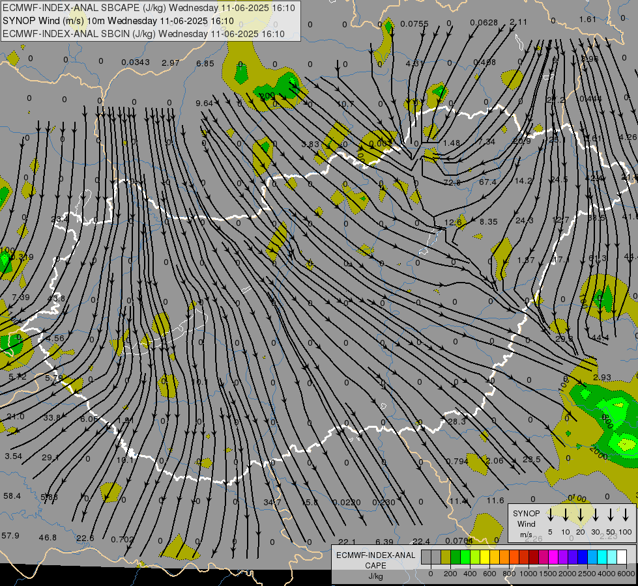Click the 30 m/s wind arrow in legend
Screen dimensions: 638x586
[596, 515]
